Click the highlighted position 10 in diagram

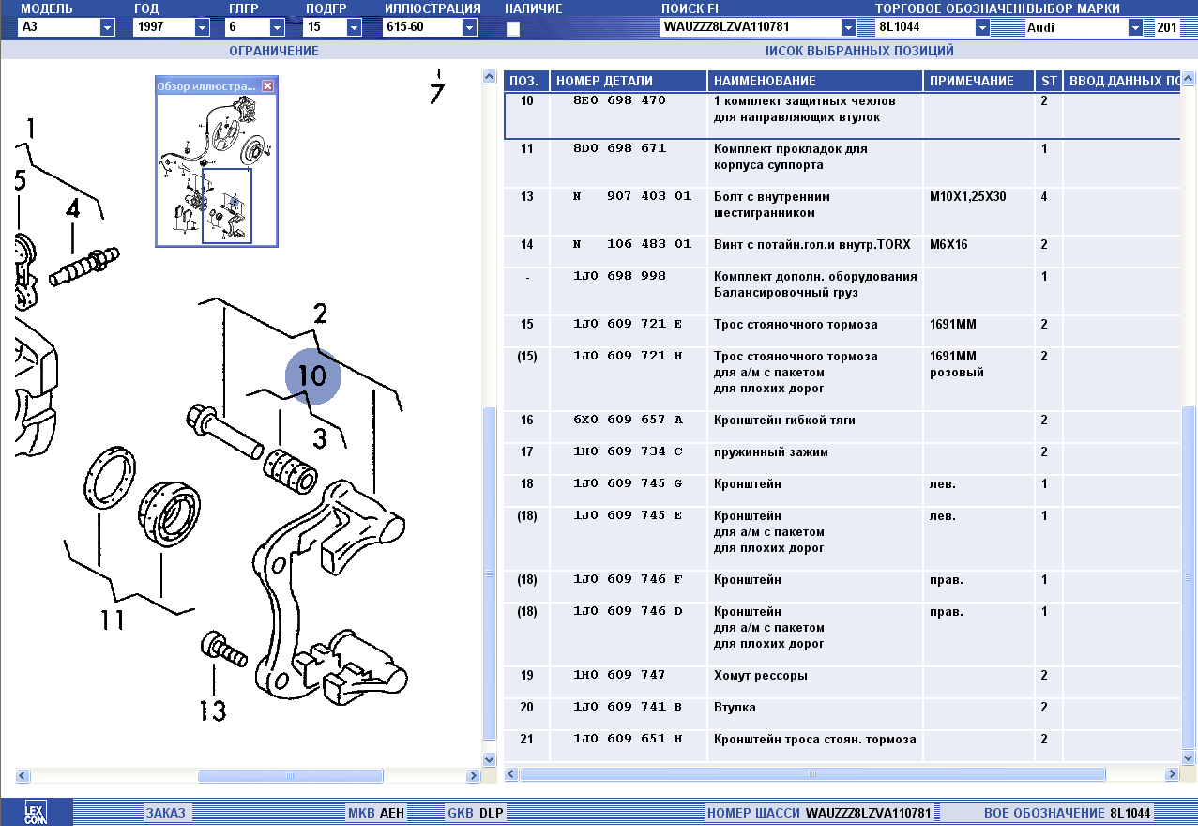point(312,375)
